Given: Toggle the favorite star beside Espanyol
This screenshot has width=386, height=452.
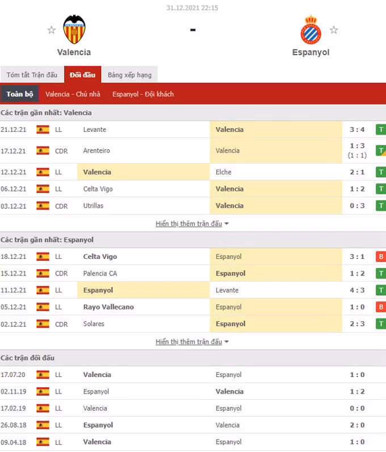Looking at the screenshot, I should (x=334, y=30).
